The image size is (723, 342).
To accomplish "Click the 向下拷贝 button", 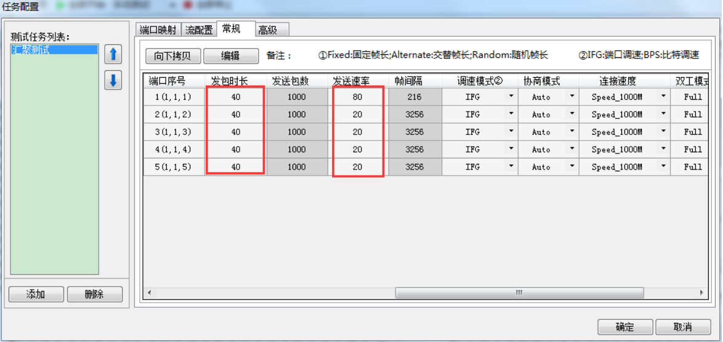I will tap(172, 55).
